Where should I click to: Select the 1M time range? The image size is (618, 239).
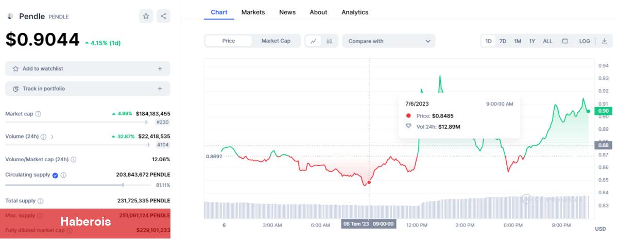coord(518,41)
